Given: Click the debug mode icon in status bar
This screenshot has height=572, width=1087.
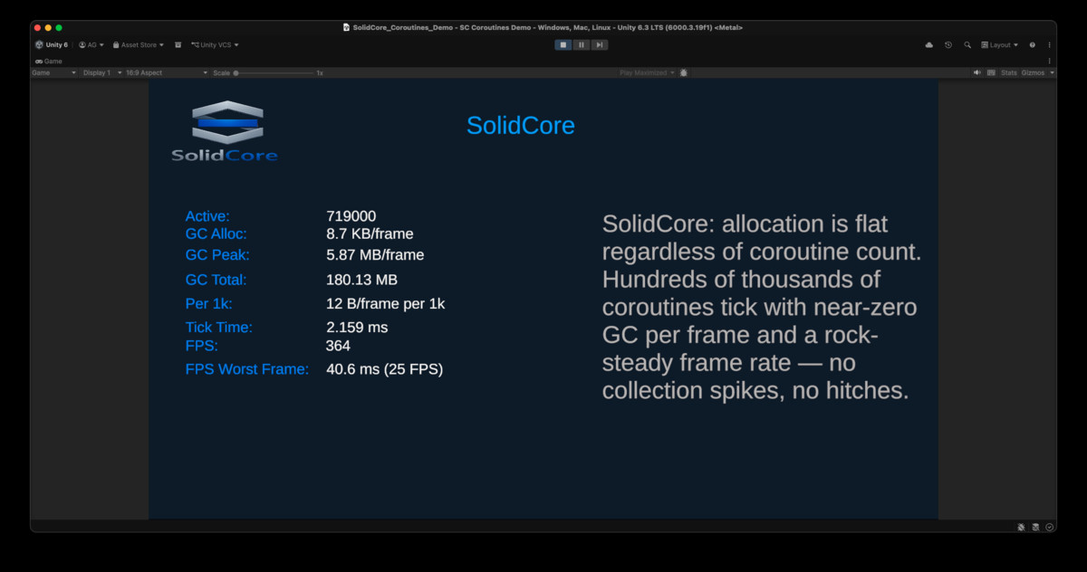Looking at the screenshot, I should point(1021,527).
